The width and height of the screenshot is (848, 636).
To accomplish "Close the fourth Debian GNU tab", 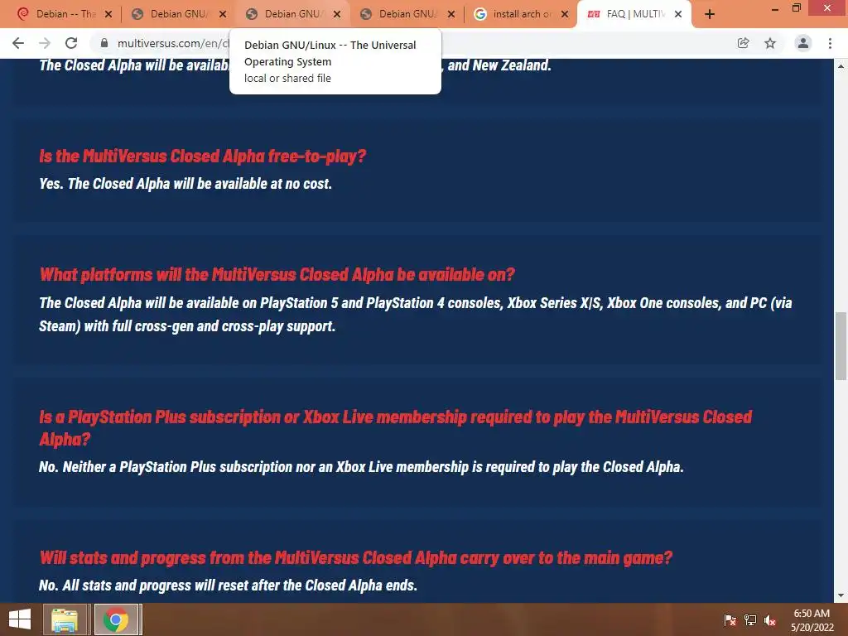I will point(451,15).
